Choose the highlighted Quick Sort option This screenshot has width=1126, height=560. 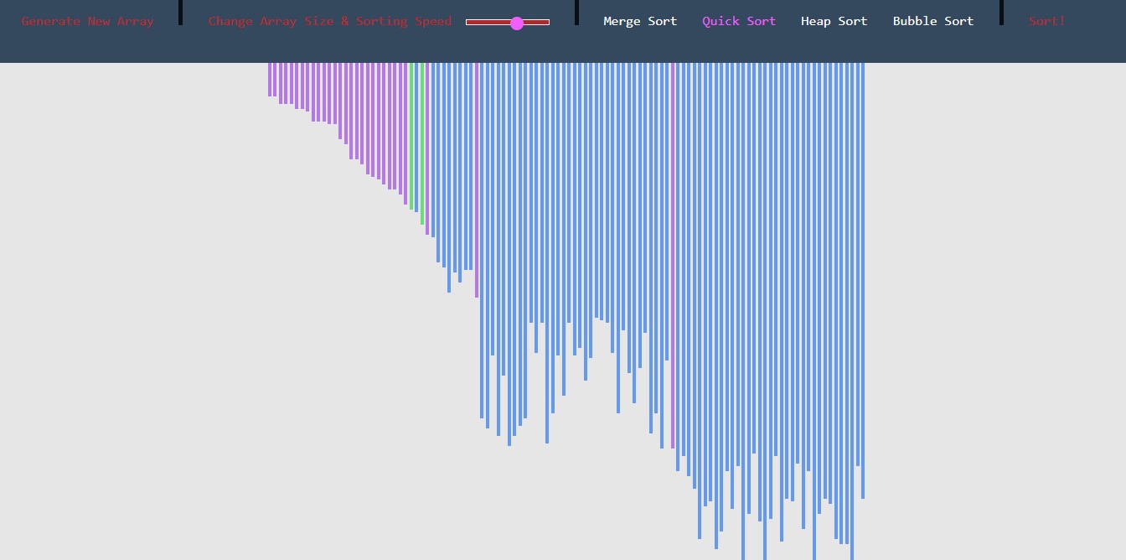point(739,21)
